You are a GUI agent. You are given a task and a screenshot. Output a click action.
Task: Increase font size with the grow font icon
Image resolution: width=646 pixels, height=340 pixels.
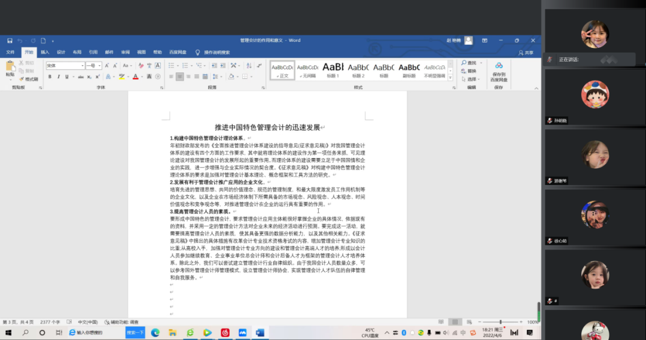pos(106,65)
